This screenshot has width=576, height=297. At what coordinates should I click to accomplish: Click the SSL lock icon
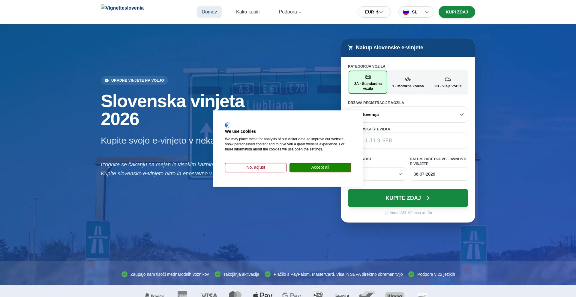(386, 213)
